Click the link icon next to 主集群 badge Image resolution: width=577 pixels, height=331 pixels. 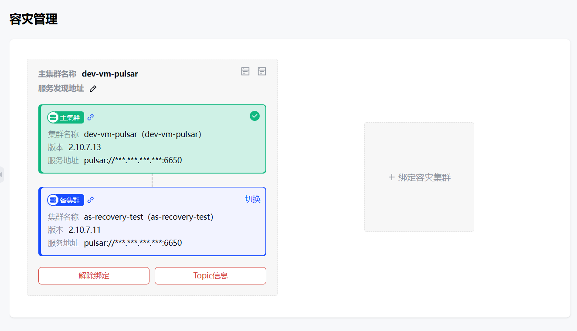(x=90, y=117)
